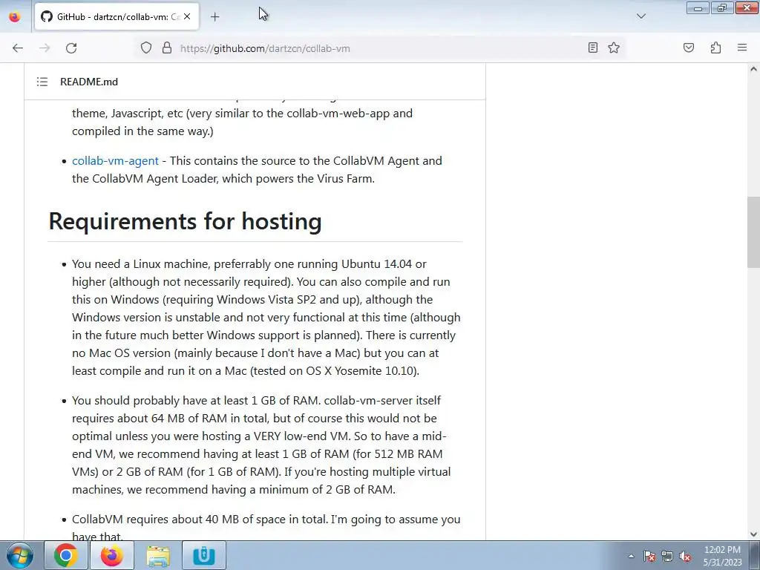The image size is (760, 570).
Task: Open the Windows Start menu orb
Action: [x=19, y=555]
